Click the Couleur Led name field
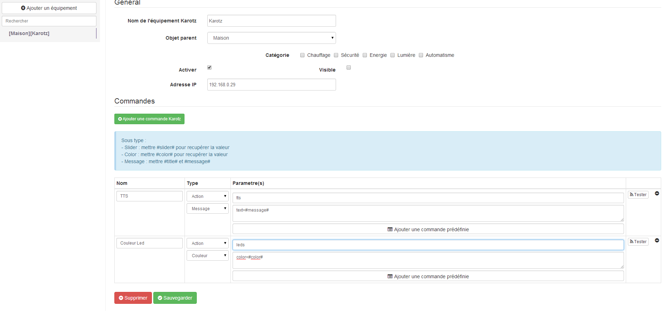The height and width of the screenshot is (314, 664). 149,243
